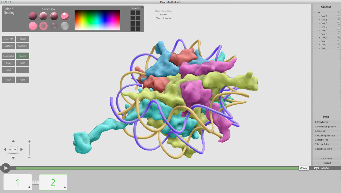Click the top-left Swatch slot
Screen dimensions: 341x193
133,13
